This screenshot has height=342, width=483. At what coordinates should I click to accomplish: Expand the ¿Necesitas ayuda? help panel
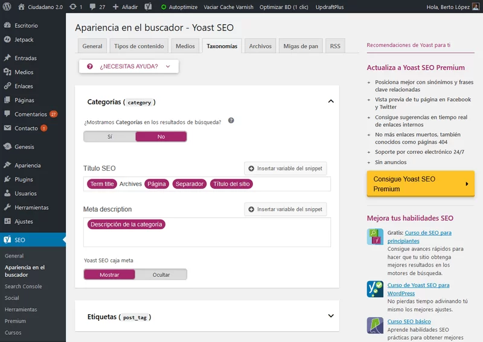tap(129, 66)
